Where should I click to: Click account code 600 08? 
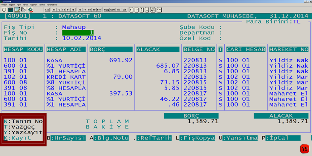pyautogui.click(x=15, y=82)
